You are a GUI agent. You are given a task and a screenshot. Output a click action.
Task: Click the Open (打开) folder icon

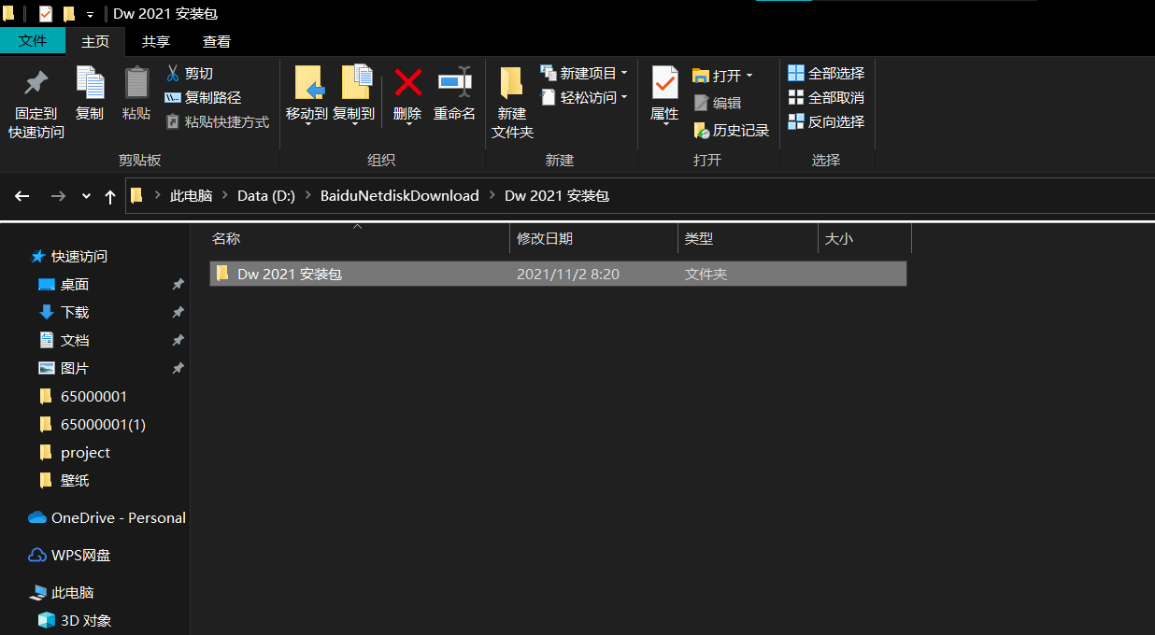[701, 76]
